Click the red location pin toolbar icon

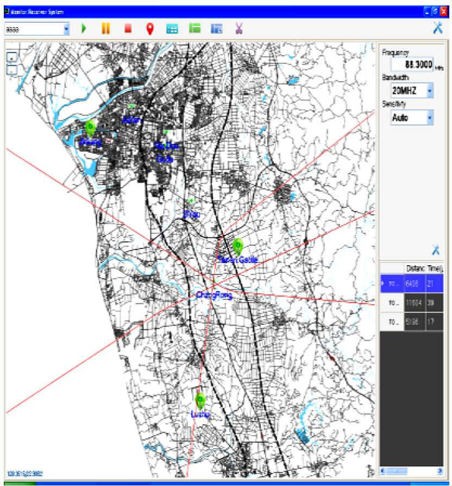click(150, 29)
